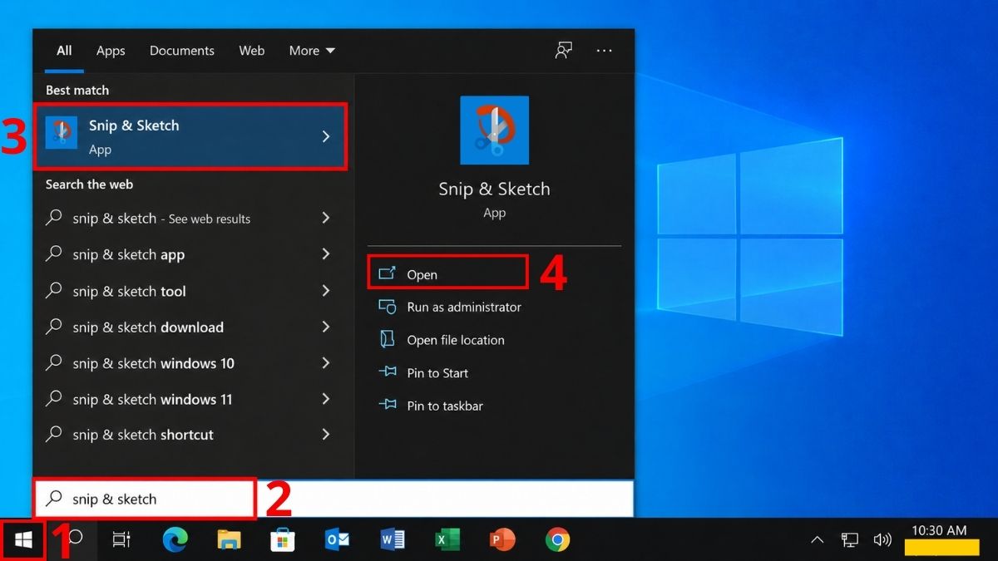Open Word from the taskbar
Image resolution: width=998 pixels, height=561 pixels.
[392, 540]
